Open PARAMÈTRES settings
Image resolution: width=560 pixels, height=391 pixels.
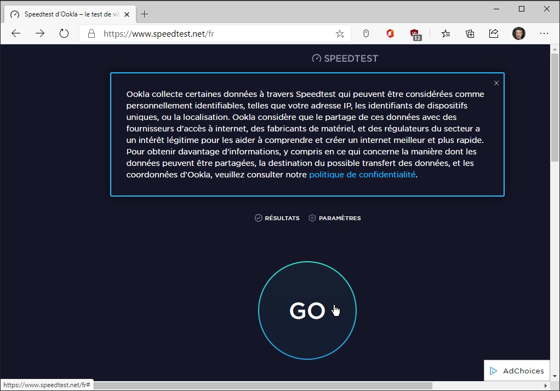point(335,218)
